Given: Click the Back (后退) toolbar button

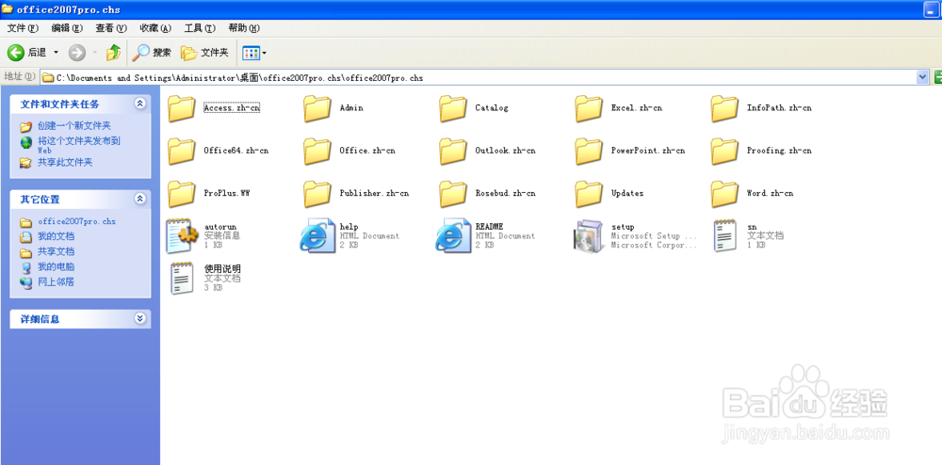Looking at the screenshot, I should click(27, 53).
